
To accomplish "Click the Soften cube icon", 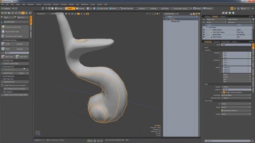I will pyautogui.click(x=3, y=49).
